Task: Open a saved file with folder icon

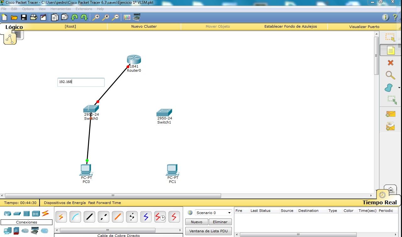Action: pos(14,17)
